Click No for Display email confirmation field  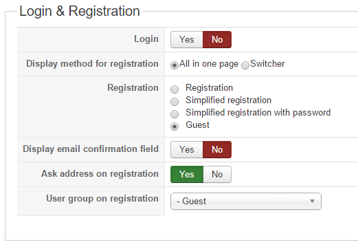coord(217,149)
